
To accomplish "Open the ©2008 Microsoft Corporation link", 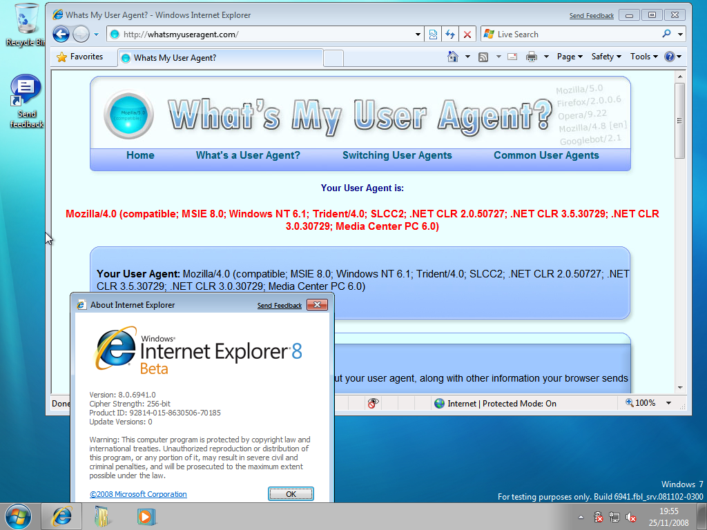I will 138,494.
